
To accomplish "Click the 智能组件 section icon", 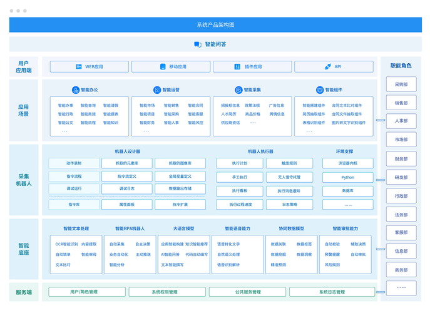I will (319, 90).
